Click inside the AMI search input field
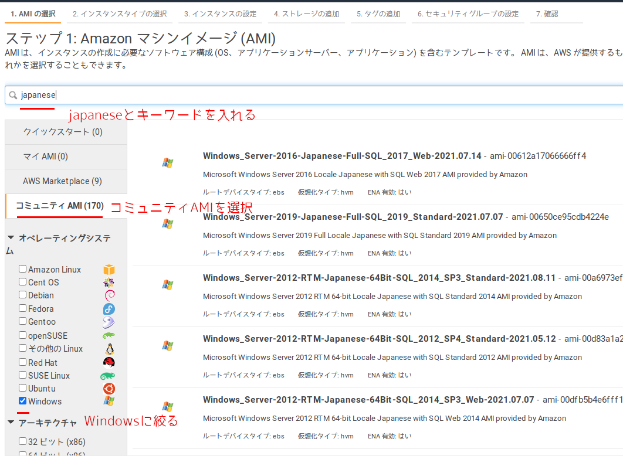This screenshot has width=623, height=466. (x=176, y=94)
